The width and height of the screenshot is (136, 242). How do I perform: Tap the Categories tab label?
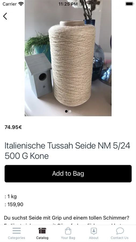tap(16, 238)
